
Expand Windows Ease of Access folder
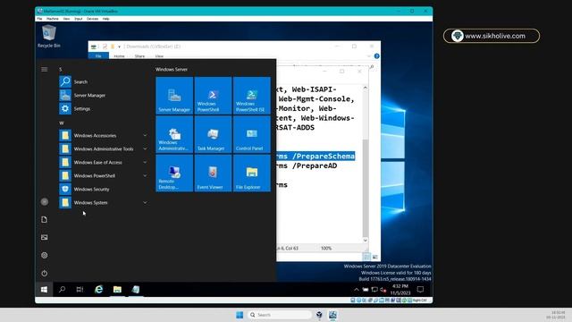[104, 163]
